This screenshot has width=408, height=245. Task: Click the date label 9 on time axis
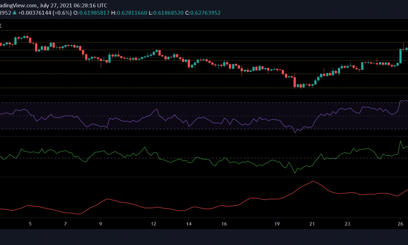101,224
